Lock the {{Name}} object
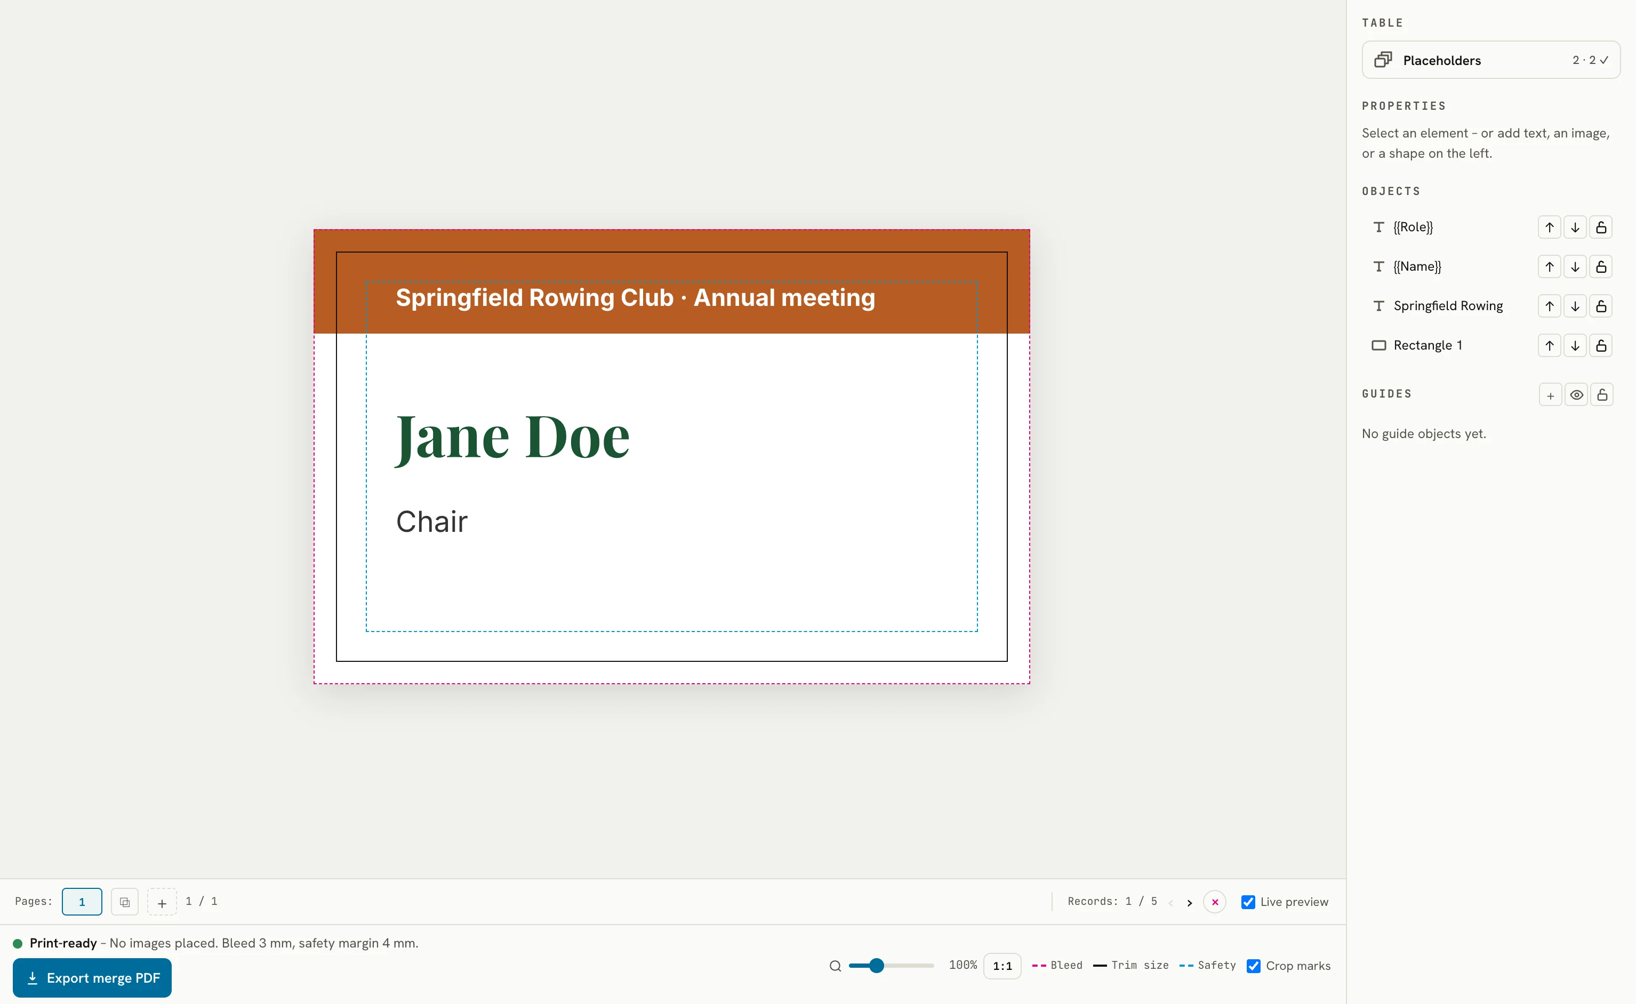Screen dimensions: 1636x1004 point(1601,267)
